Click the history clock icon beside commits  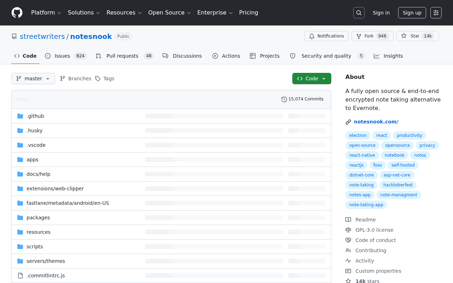pos(284,99)
